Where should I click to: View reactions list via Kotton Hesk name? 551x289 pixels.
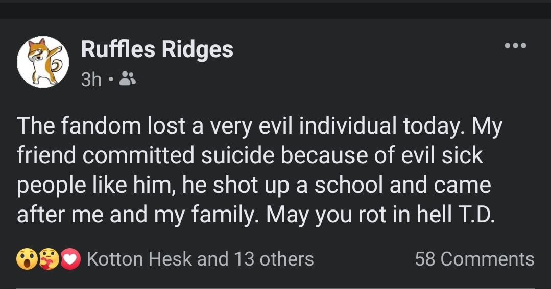pos(139,259)
